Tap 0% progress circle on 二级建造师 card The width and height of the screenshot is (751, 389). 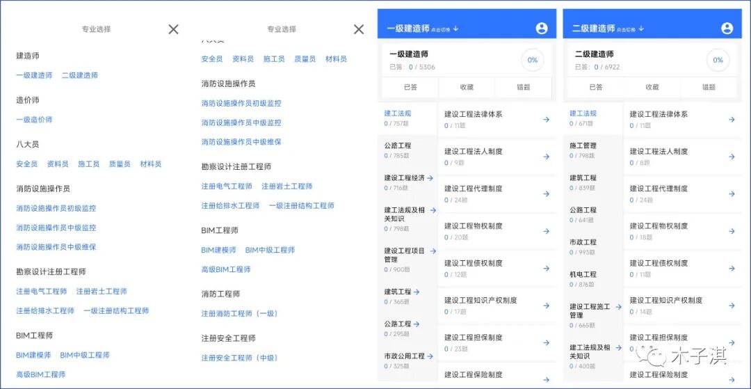pyautogui.click(x=718, y=61)
